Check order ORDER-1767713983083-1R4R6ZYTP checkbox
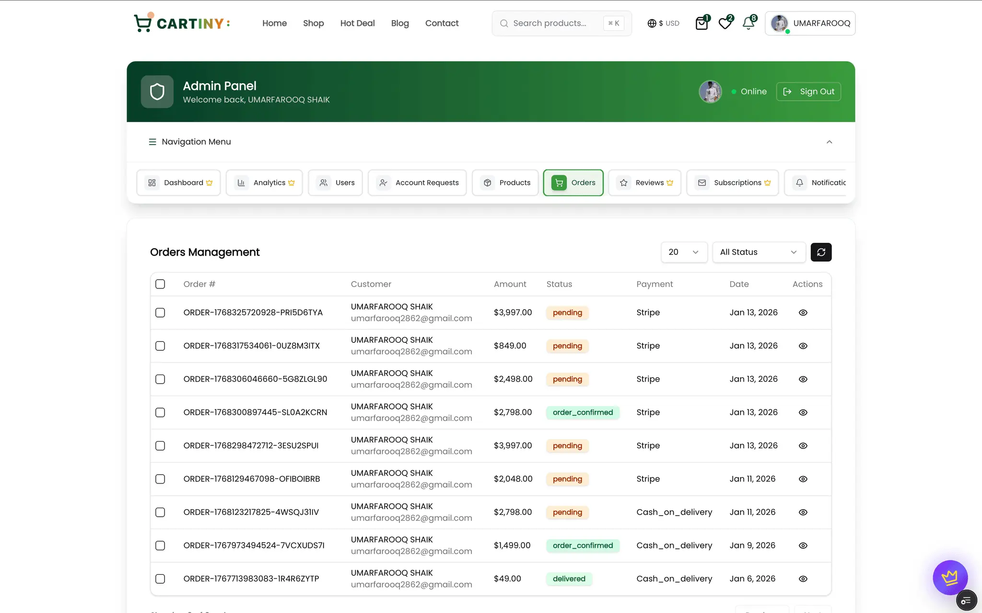The image size is (982, 613). (x=160, y=579)
